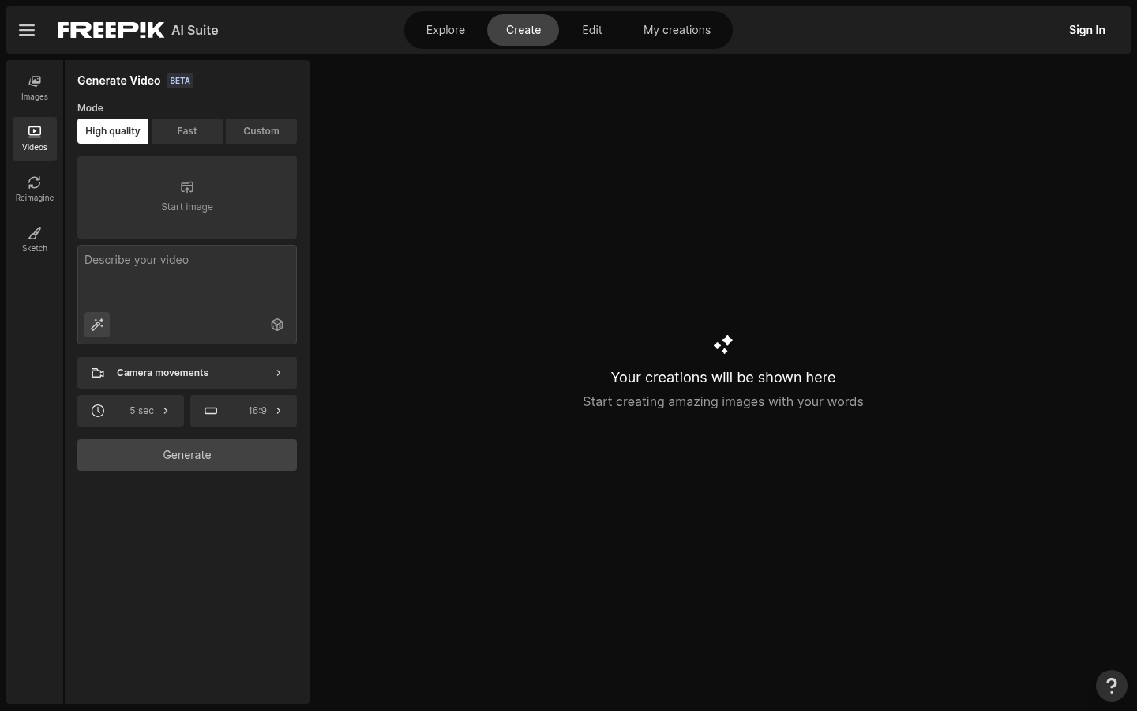
Task: Open the Reimagine tool
Action: coord(34,189)
